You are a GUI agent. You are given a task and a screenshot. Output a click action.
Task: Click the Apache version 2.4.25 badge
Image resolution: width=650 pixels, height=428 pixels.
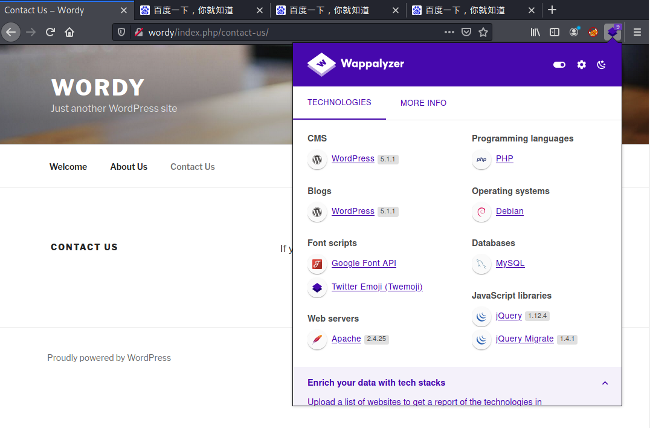click(376, 339)
